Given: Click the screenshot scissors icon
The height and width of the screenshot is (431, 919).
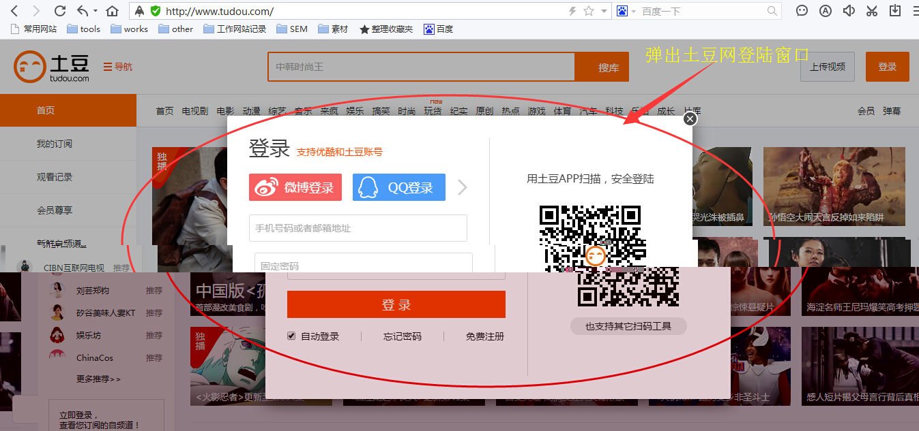Looking at the screenshot, I should (871, 11).
